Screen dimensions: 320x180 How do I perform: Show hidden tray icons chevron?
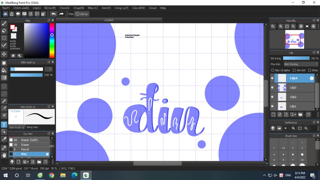click(x=264, y=175)
